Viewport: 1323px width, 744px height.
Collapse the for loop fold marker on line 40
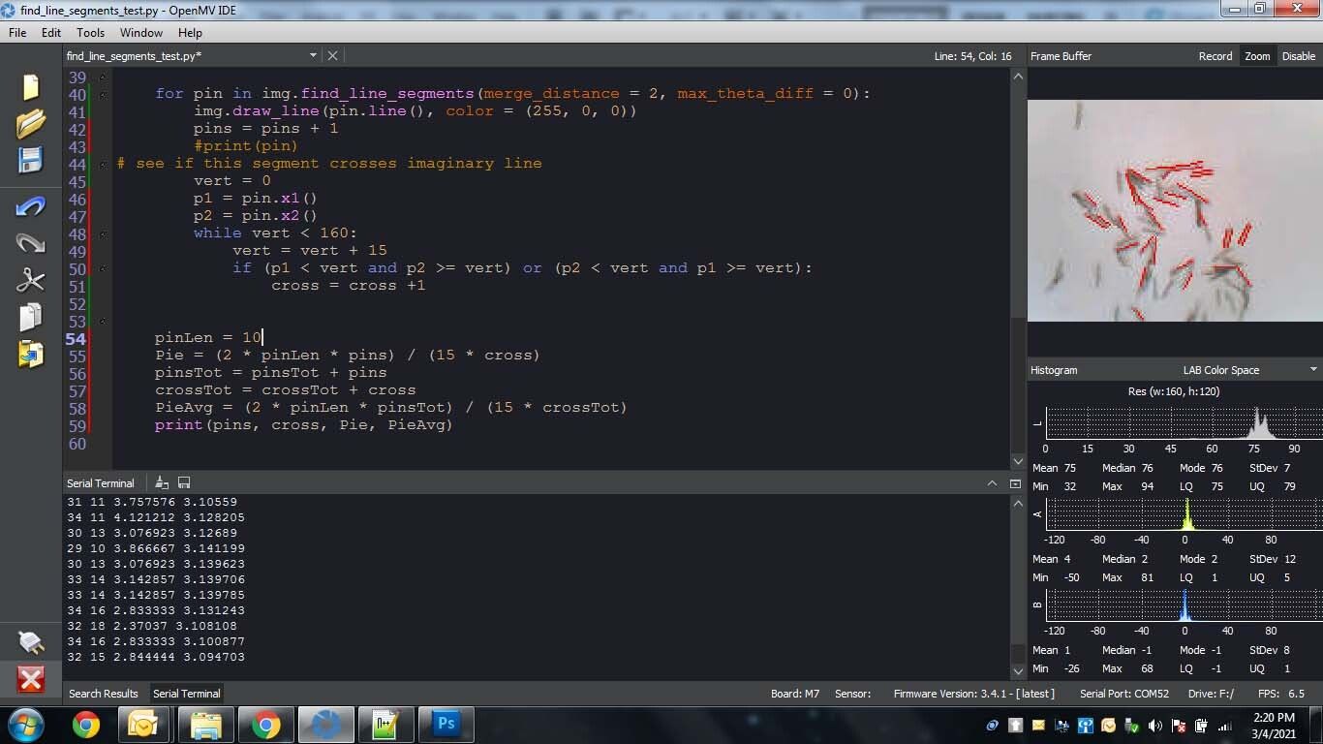tap(103, 94)
